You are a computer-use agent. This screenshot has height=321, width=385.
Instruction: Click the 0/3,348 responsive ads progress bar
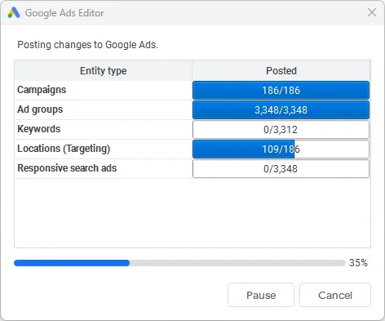coord(281,168)
